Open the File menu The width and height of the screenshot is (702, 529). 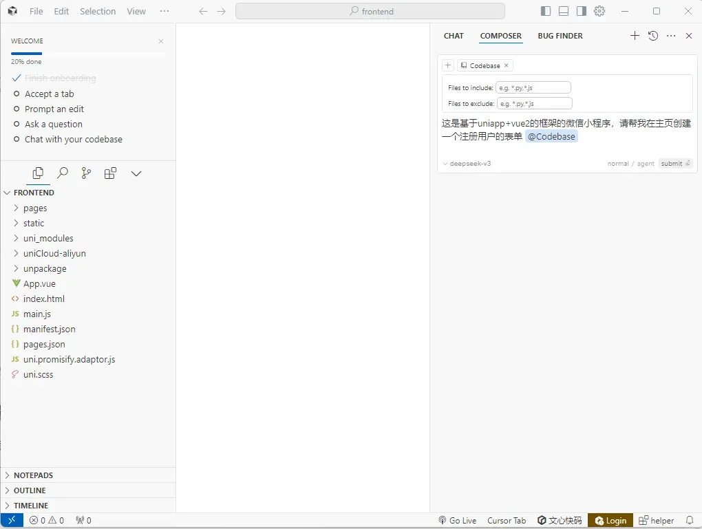[x=36, y=11]
